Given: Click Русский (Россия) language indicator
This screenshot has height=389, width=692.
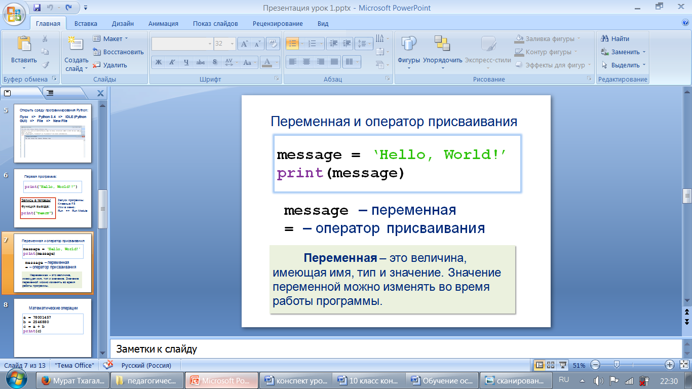Looking at the screenshot, I should pyautogui.click(x=146, y=365).
